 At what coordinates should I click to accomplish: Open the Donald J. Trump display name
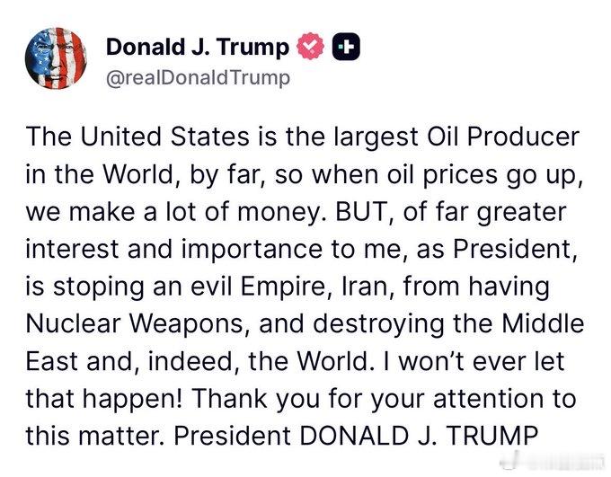[x=198, y=47]
